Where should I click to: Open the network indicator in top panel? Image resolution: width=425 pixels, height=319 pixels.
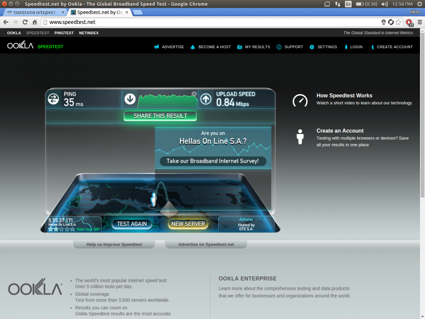[338, 4]
